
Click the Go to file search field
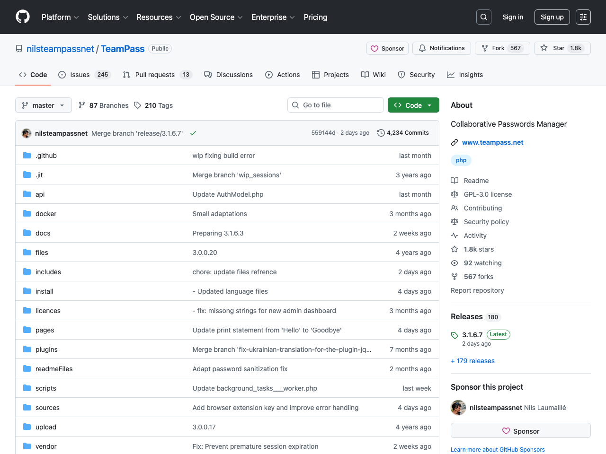pyautogui.click(x=335, y=105)
